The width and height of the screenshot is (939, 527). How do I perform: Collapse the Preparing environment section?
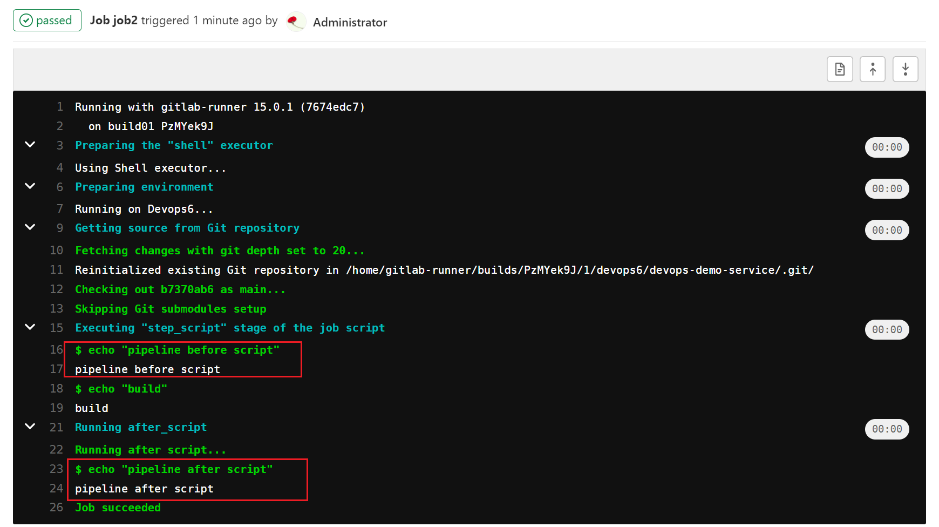30,186
